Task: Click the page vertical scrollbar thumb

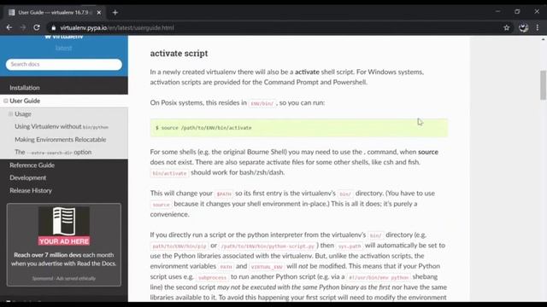Action: tap(544, 85)
